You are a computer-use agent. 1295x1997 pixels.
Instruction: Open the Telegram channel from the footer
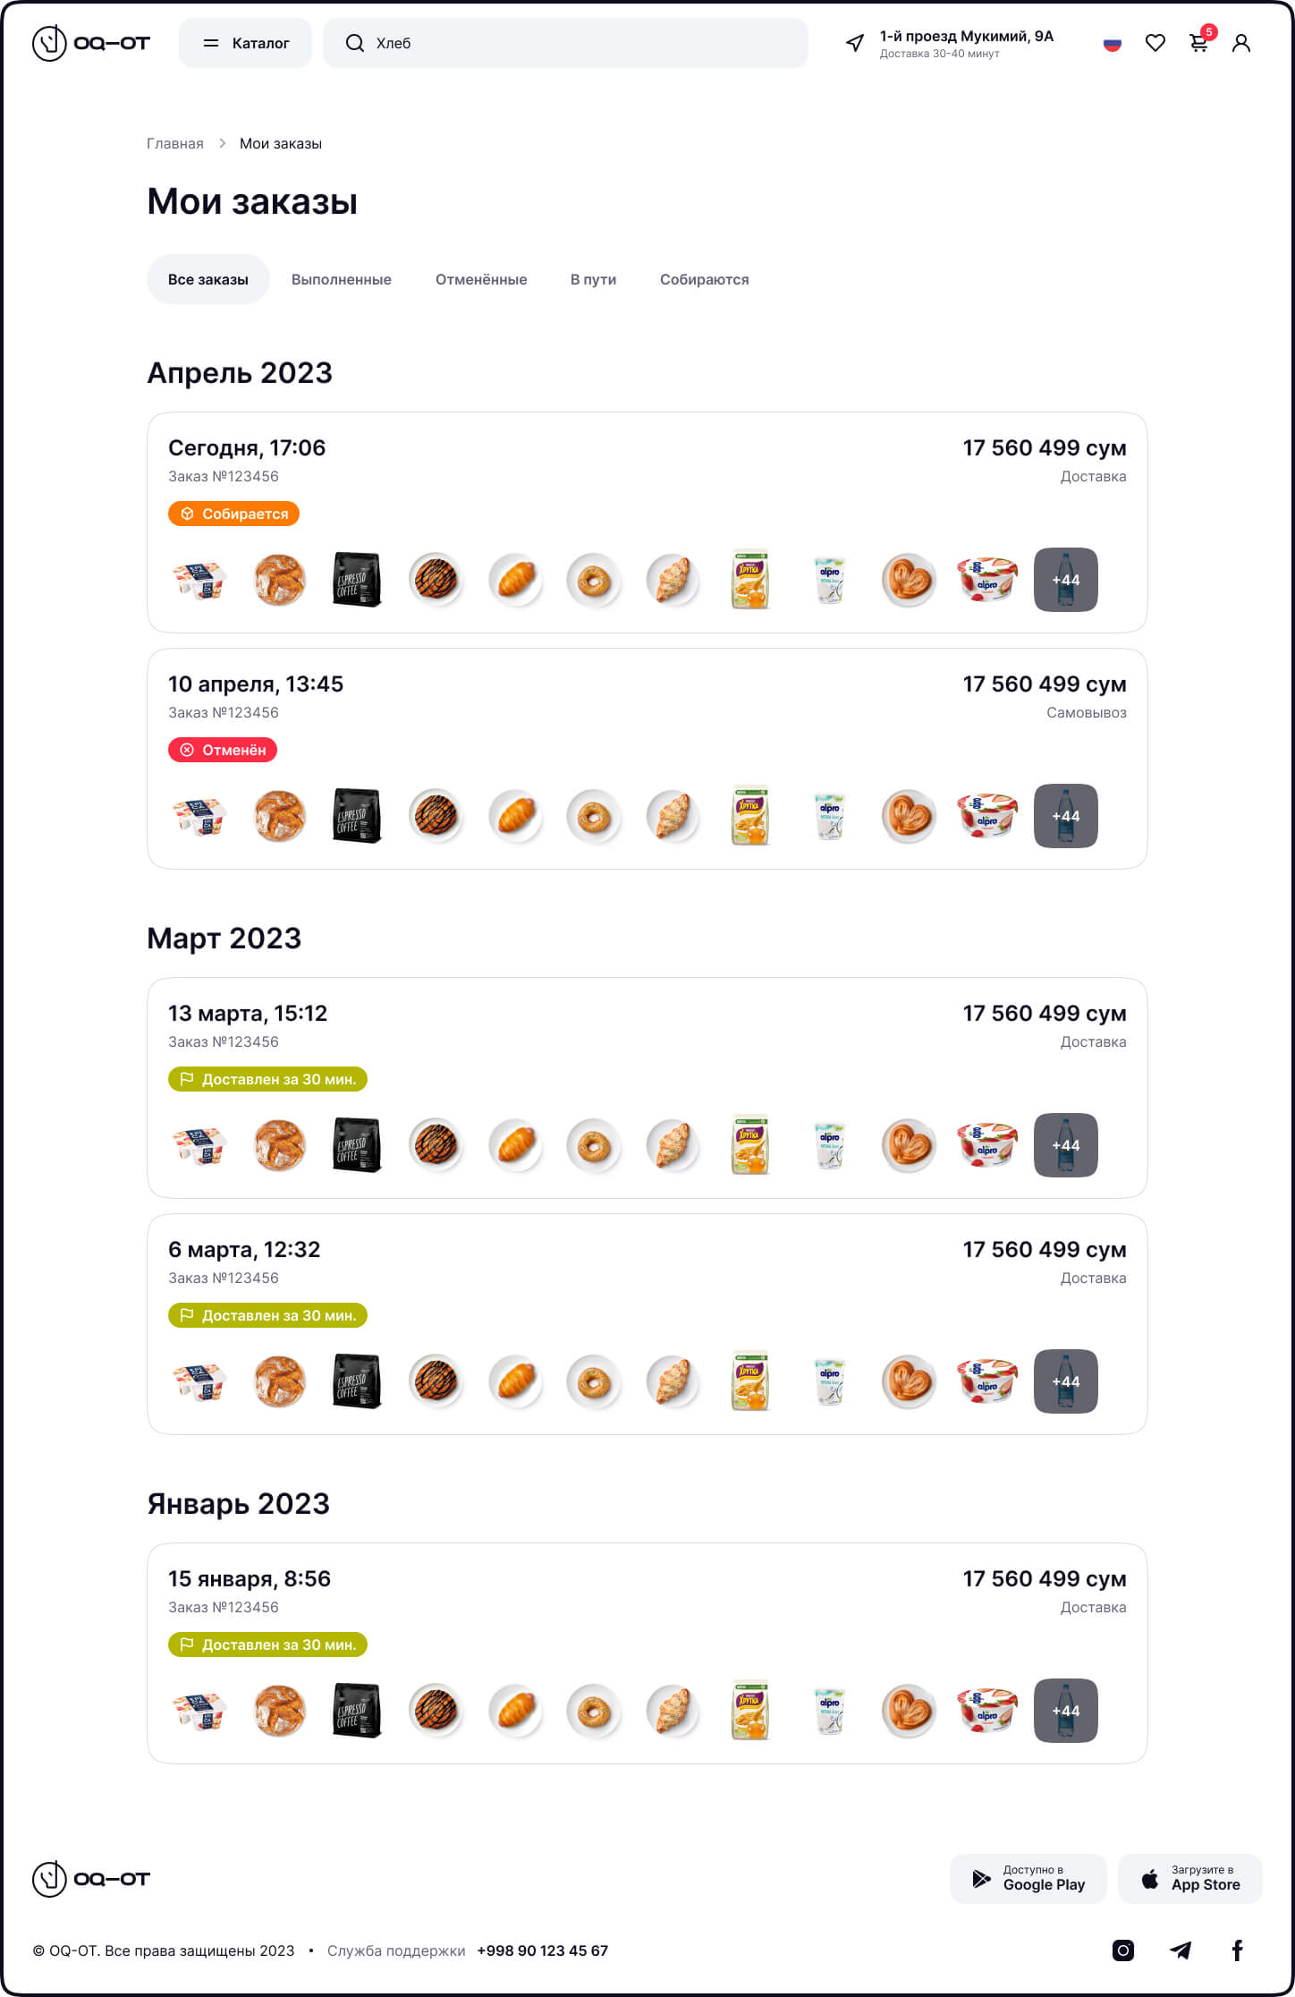pos(1181,1950)
